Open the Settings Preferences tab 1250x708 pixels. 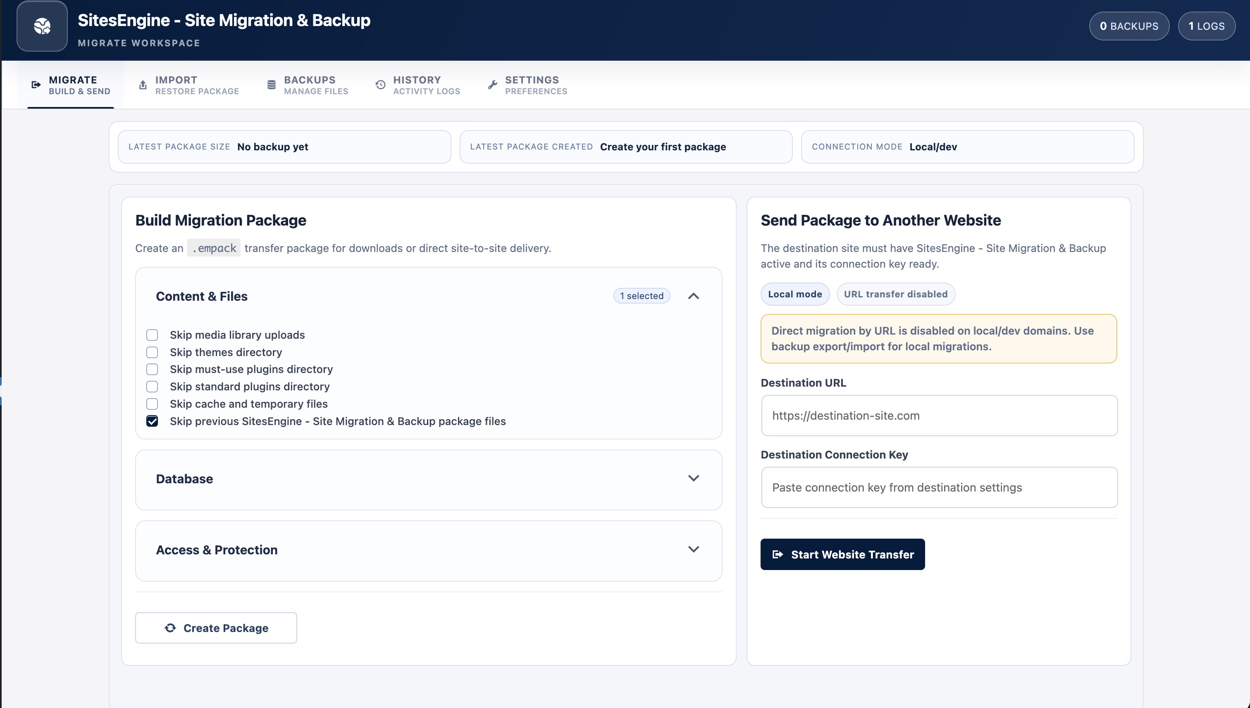527,85
